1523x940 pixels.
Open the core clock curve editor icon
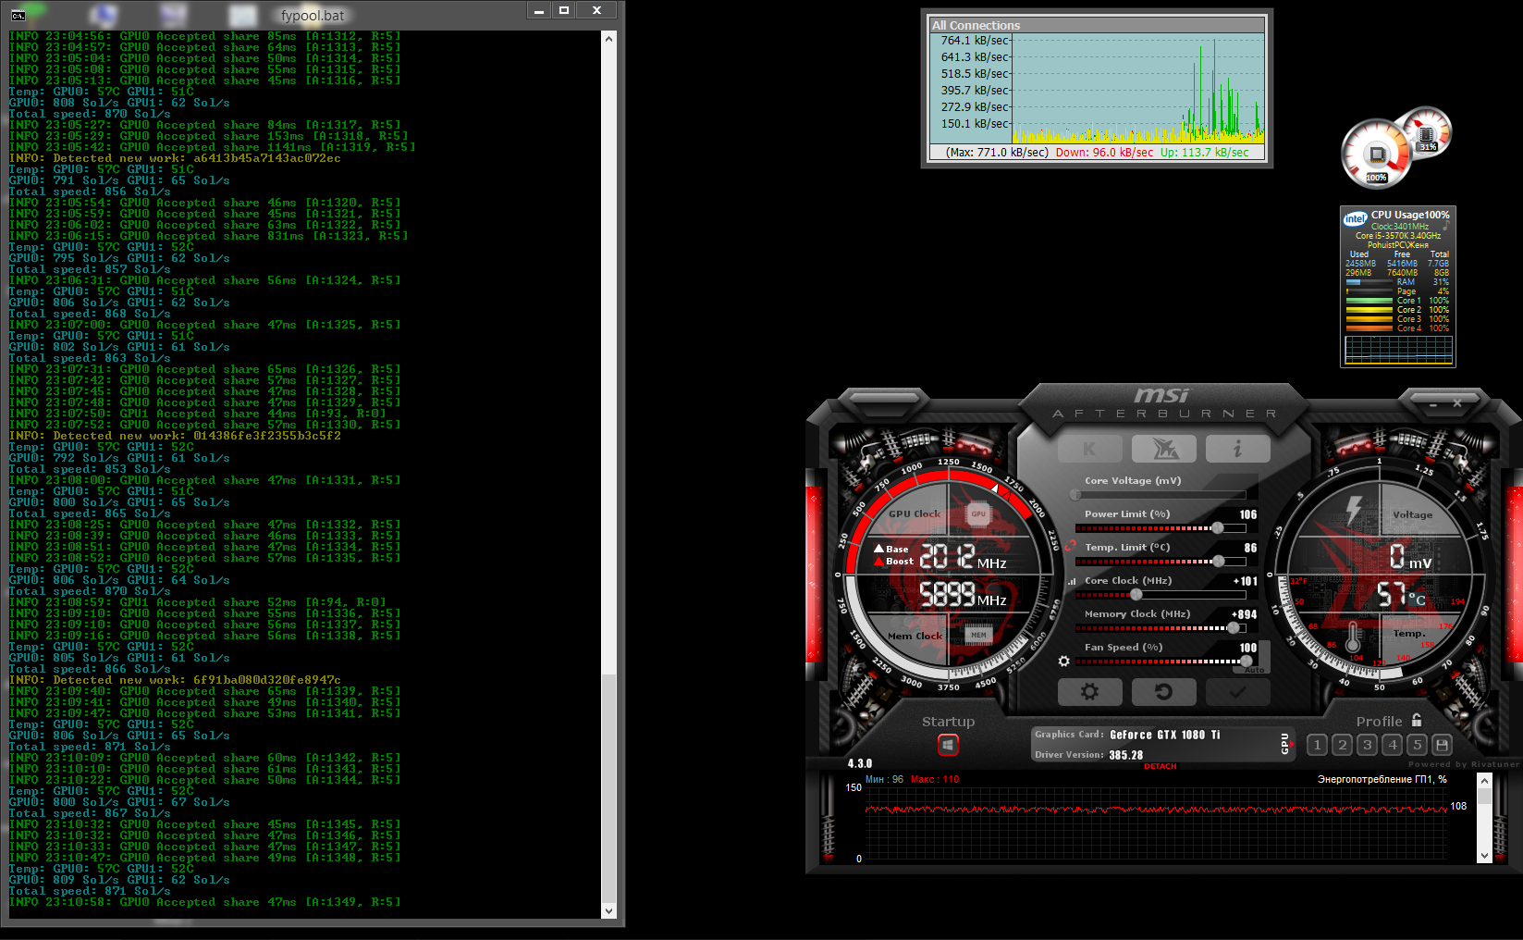coord(1072,582)
